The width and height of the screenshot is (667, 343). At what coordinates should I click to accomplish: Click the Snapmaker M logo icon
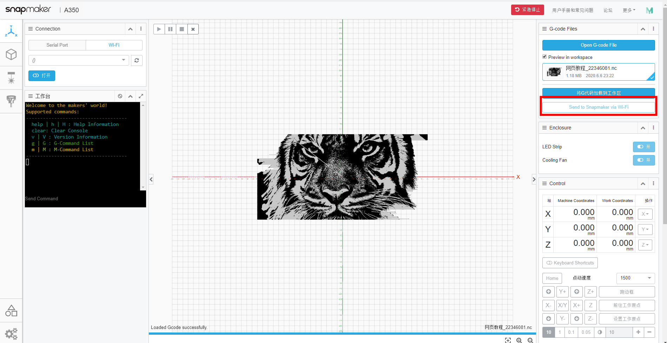point(649,10)
